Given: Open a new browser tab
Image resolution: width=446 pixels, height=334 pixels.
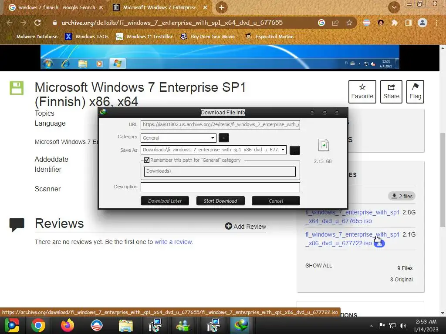Looking at the screenshot, I should tap(222, 7).
